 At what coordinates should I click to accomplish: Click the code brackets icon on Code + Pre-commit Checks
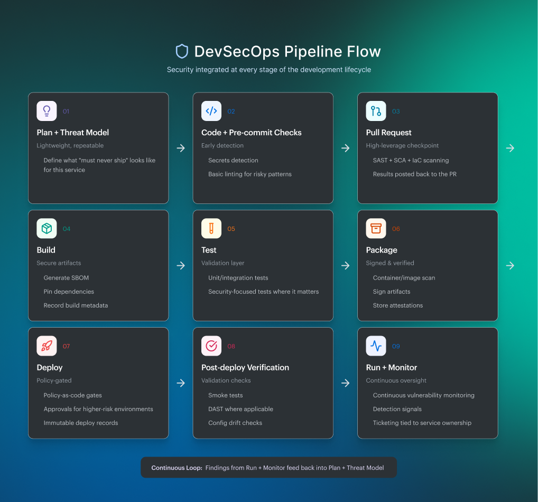pos(211,111)
